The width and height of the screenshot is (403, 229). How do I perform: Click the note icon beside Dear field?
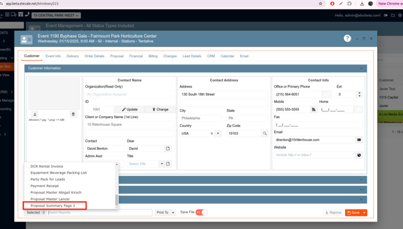coord(168,148)
